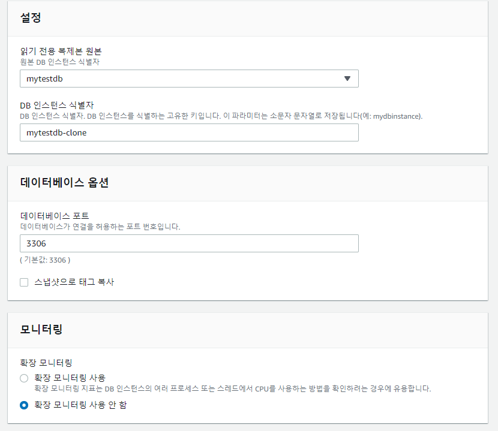This screenshot has width=498, height=431.
Task: Click the identifier description mentioning mydbinstance
Action: coord(221,116)
